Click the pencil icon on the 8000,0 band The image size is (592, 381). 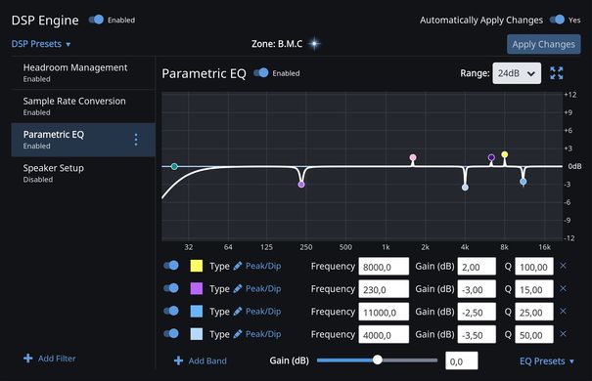[x=238, y=266]
